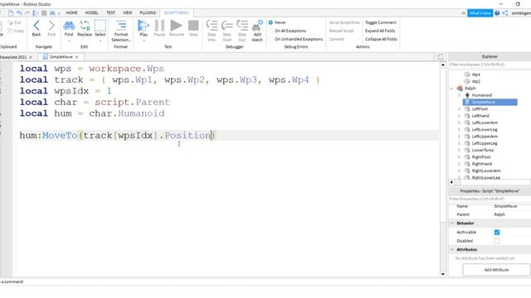Expand the Humanoid tree node
531x298 pixels.
click(x=459, y=95)
